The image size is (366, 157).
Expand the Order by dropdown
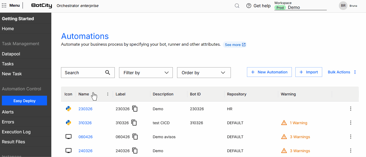[204, 73]
